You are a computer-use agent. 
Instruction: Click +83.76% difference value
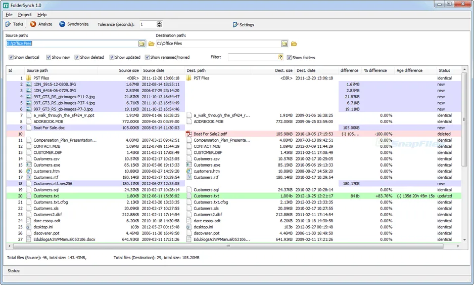[384, 196]
